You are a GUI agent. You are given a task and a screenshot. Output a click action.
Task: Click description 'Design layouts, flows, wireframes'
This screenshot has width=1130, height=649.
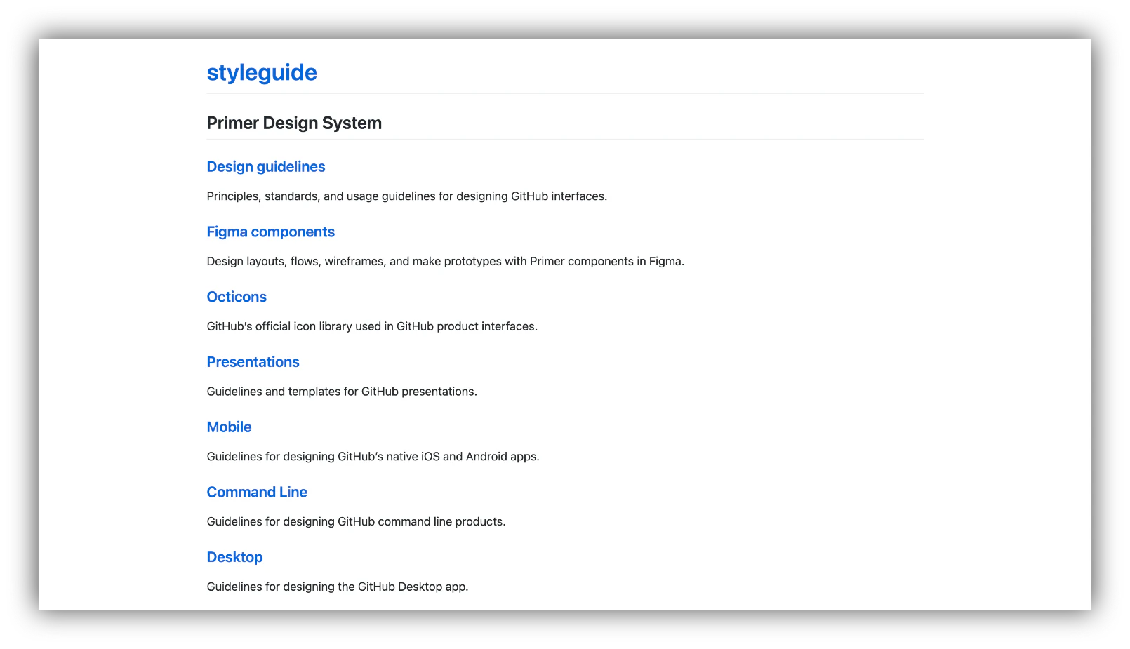tap(296, 262)
